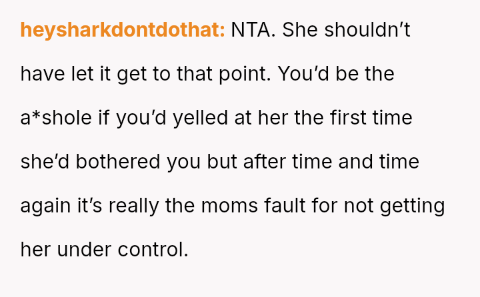
Task: Click the phrase 'if you'd yelled'
Action: point(163,118)
